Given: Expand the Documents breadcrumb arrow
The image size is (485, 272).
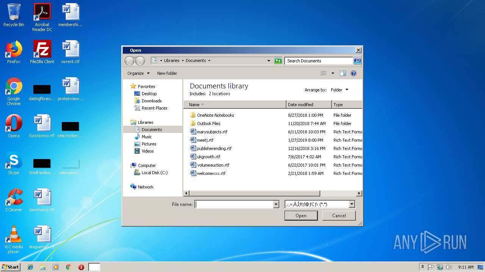Looking at the screenshot, I should [x=209, y=60].
